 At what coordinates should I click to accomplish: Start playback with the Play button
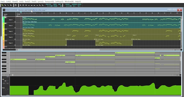tap(21, 5)
